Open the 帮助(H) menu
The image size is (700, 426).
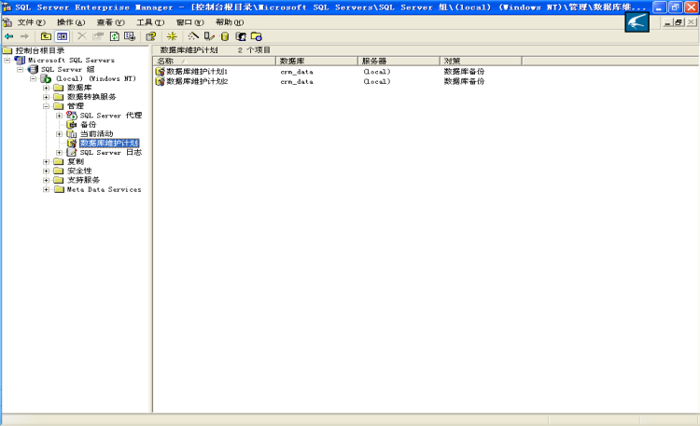[x=230, y=22]
